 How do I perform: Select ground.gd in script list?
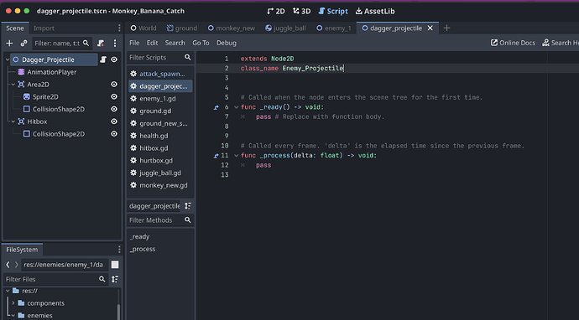pos(160,111)
